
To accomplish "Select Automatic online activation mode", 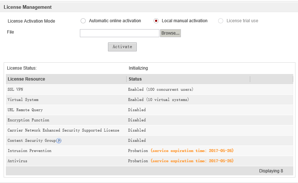I will 83,21.
